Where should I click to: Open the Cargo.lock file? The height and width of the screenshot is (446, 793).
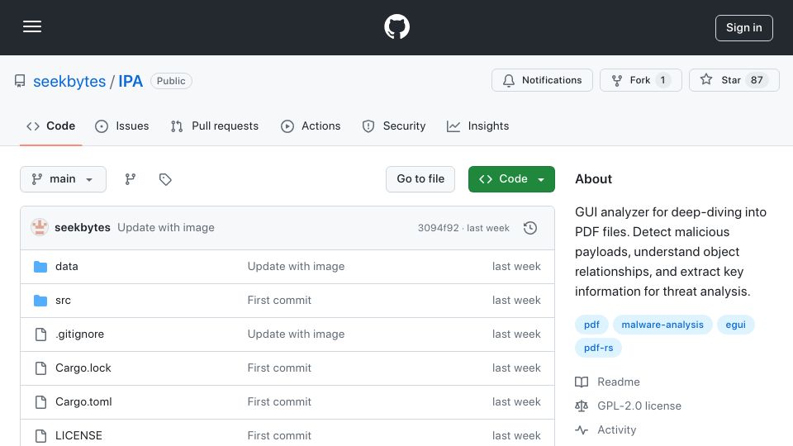83,368
